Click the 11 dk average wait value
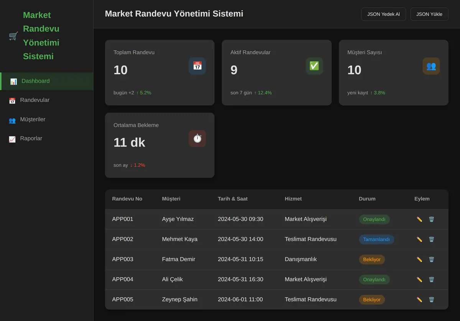Viewport: 460px width, 321px height. tap(129, 143)
